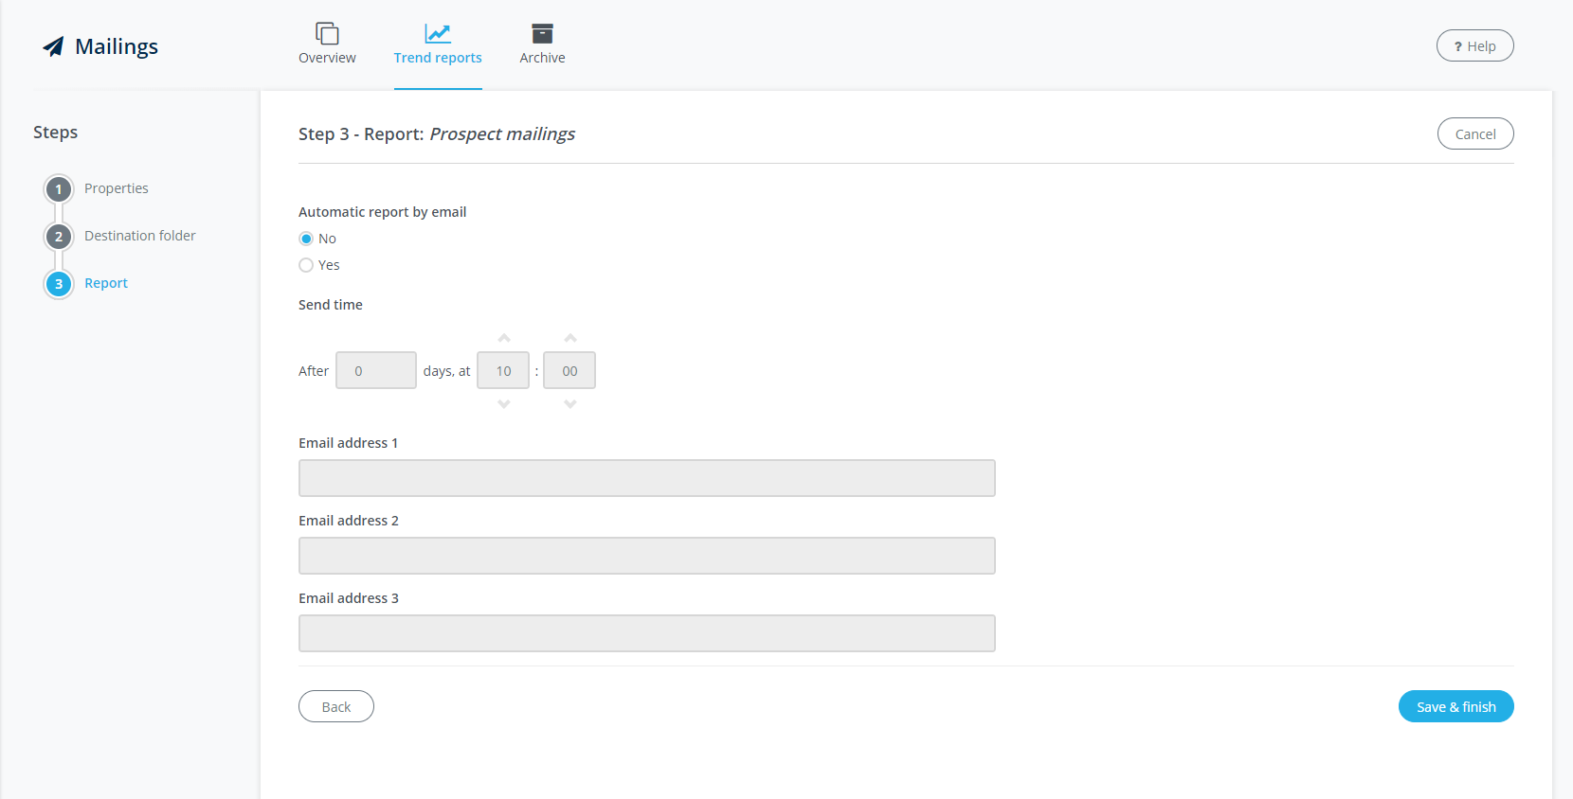Switch to the Archive tab label
Viewport: 1573px width, 799px height.
[x=542, y=58]
